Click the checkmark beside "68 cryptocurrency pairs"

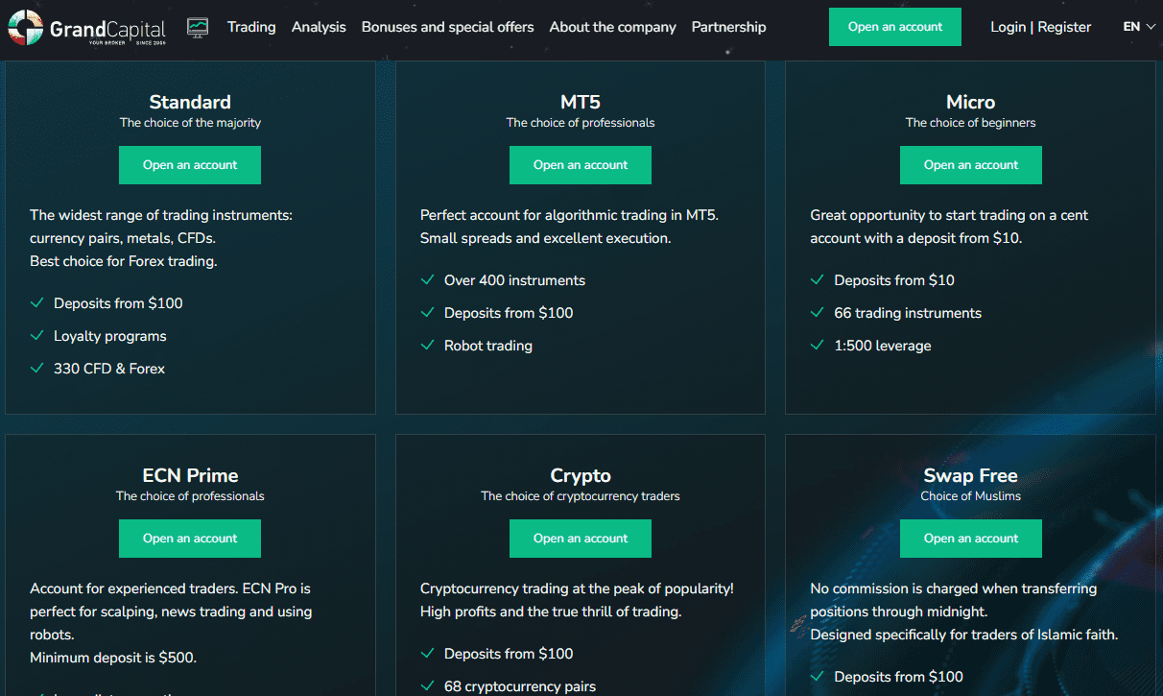(x=428, y=686)
